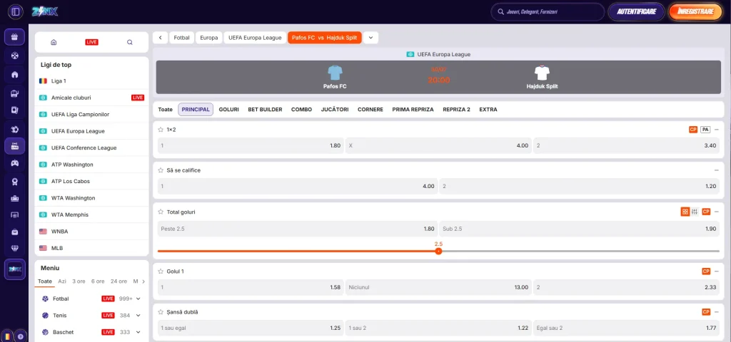Click the PA badge on 1×2 market
Screen dimensions: 731x342
(x=705, y=130)
